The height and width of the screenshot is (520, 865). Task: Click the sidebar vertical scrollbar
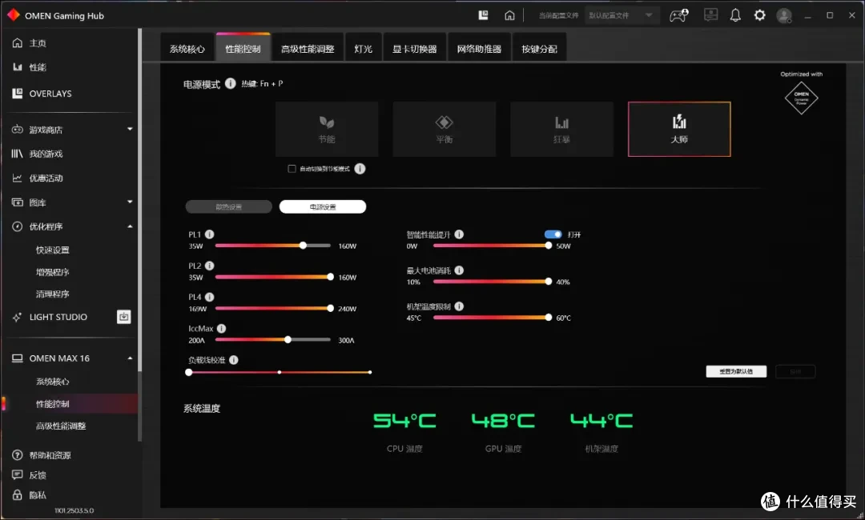(139, 201)
